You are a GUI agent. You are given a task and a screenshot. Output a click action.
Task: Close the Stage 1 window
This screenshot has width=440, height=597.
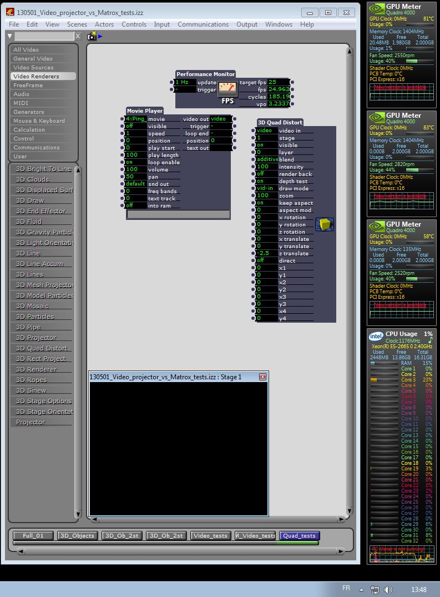[262, 377]
